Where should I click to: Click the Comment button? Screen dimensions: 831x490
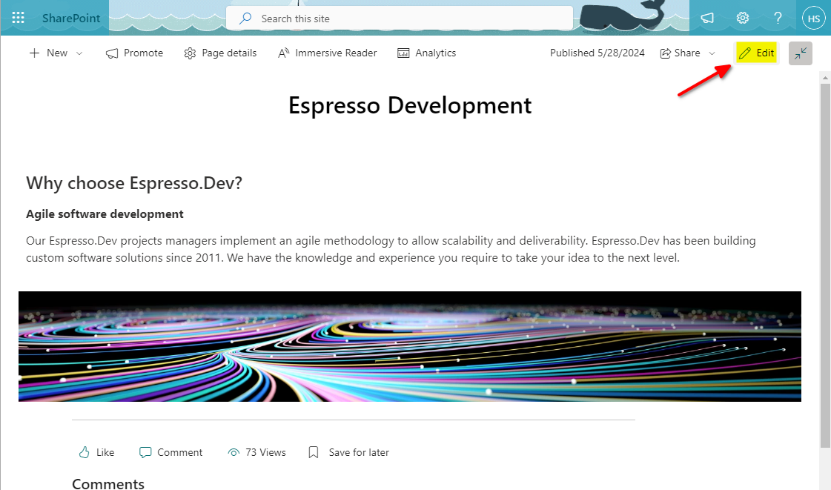[171, 452]
